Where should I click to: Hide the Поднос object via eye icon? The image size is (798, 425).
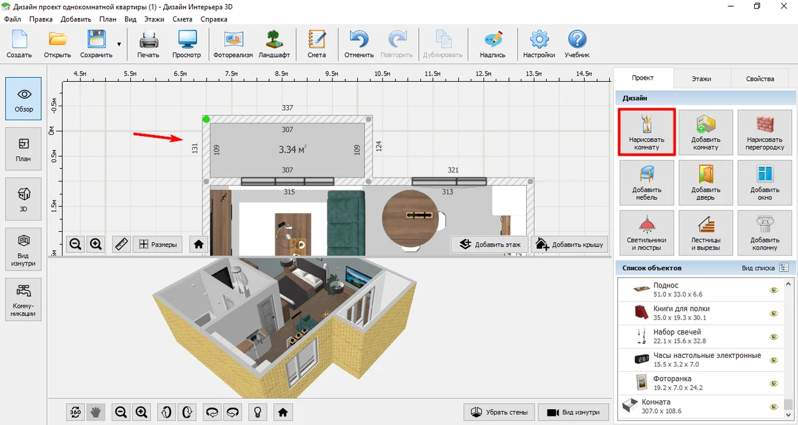pos(773,290)
